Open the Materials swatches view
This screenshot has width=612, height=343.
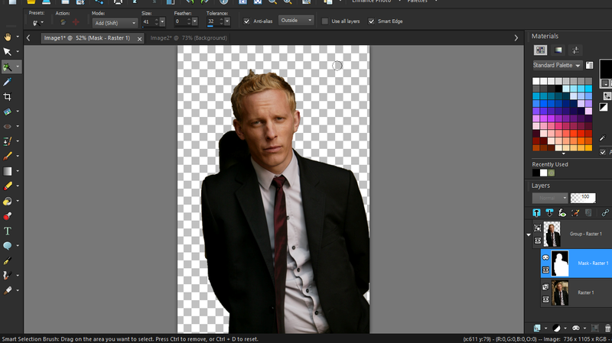click(x=541, y=50)
